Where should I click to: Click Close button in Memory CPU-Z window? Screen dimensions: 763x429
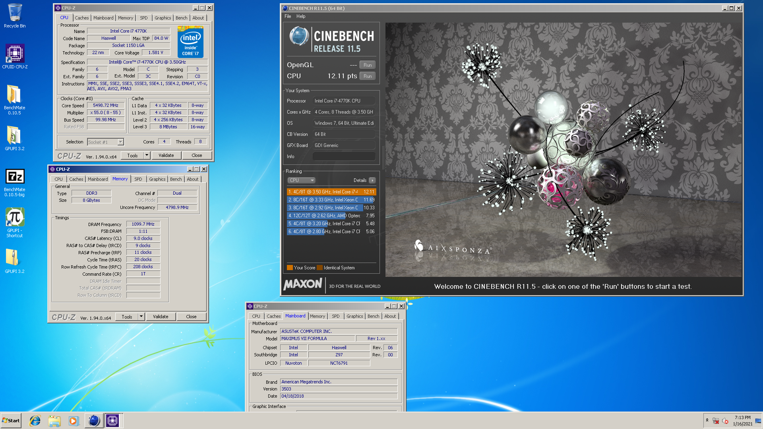click(191, 317)
